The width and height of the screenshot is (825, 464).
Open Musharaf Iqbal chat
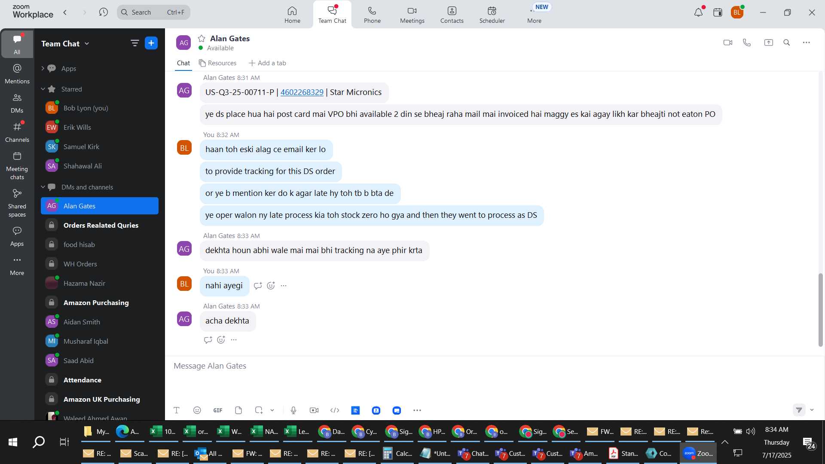pyautogui.click(x=100, y=341)
